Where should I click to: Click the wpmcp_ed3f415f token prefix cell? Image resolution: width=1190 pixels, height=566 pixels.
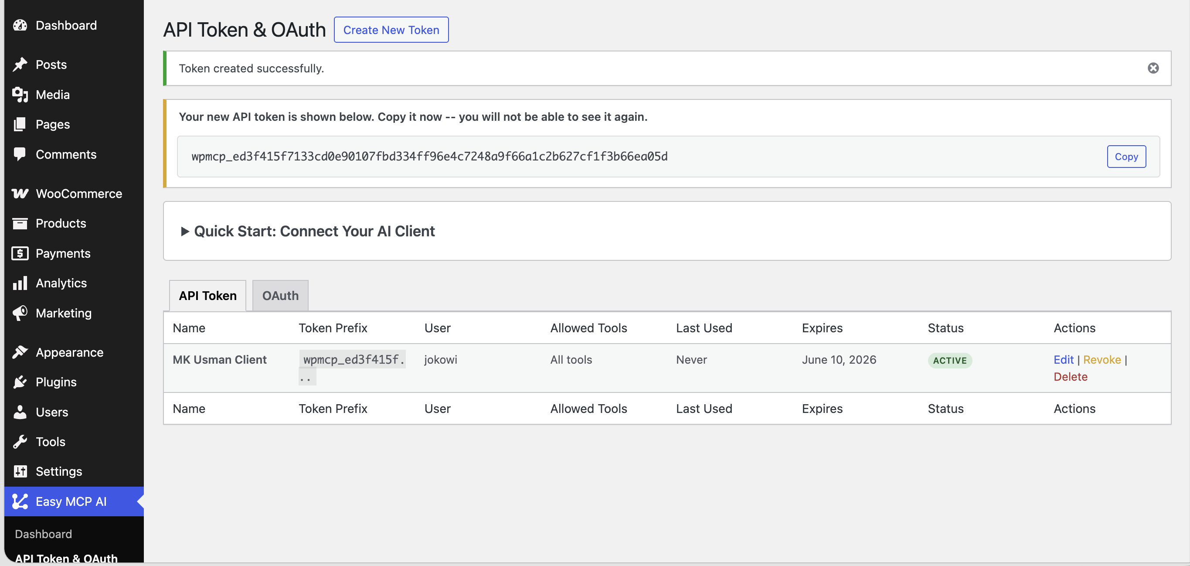[352, 368]
